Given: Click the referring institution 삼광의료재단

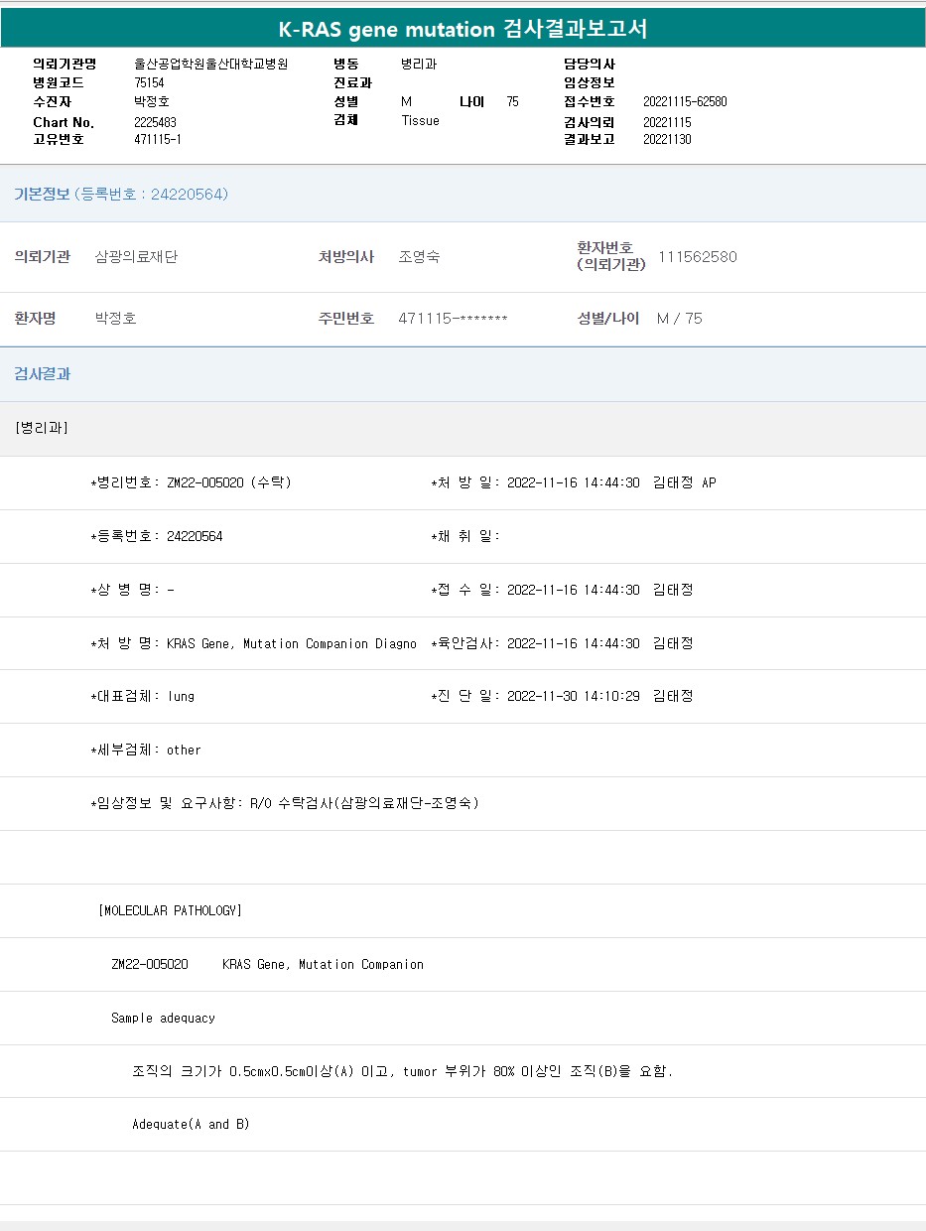Looking at the screenshot, I should point(136,257).
